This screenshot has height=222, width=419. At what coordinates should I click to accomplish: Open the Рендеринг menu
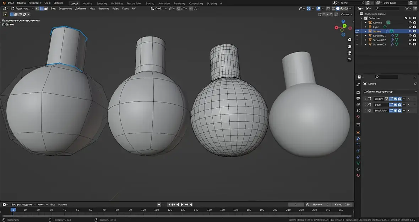coord(35,3)
